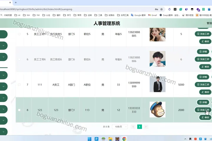Image resolution: width=212 pixels, height=141 pixels.
Task: Tick the checkbox for row 7
Action: tap(19, 85)
